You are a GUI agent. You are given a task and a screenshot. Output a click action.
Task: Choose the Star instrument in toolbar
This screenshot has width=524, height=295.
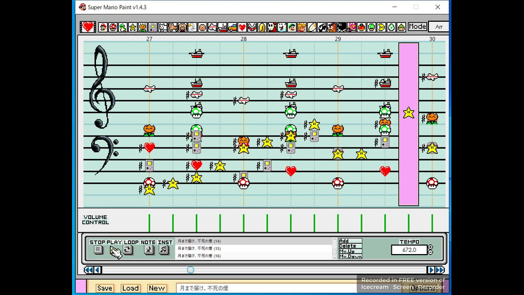point(133,27)
